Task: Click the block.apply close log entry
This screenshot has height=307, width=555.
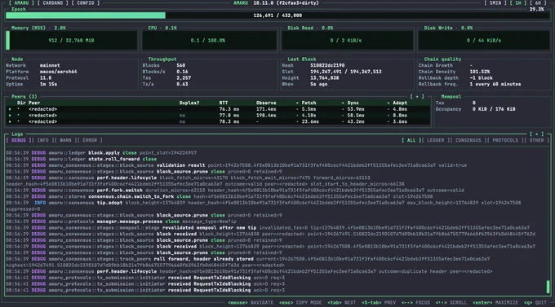Action: click(101, 153)
